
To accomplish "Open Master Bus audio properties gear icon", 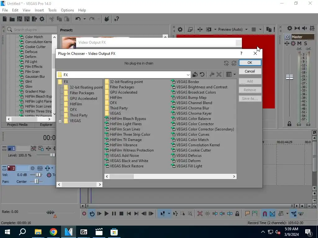I will click(x=290, y=28).
